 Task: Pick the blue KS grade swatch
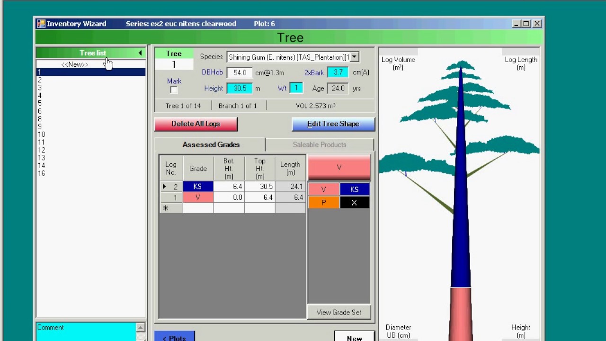(355, 189)
